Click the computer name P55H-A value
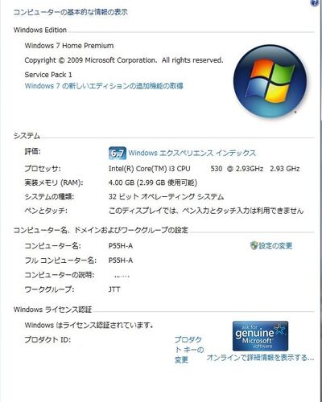Viewport: 322px width, 402px height. pyautogui.click(x=121, y=246)
